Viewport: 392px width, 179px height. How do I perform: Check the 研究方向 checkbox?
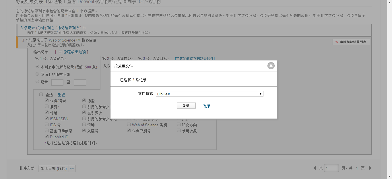179,125
